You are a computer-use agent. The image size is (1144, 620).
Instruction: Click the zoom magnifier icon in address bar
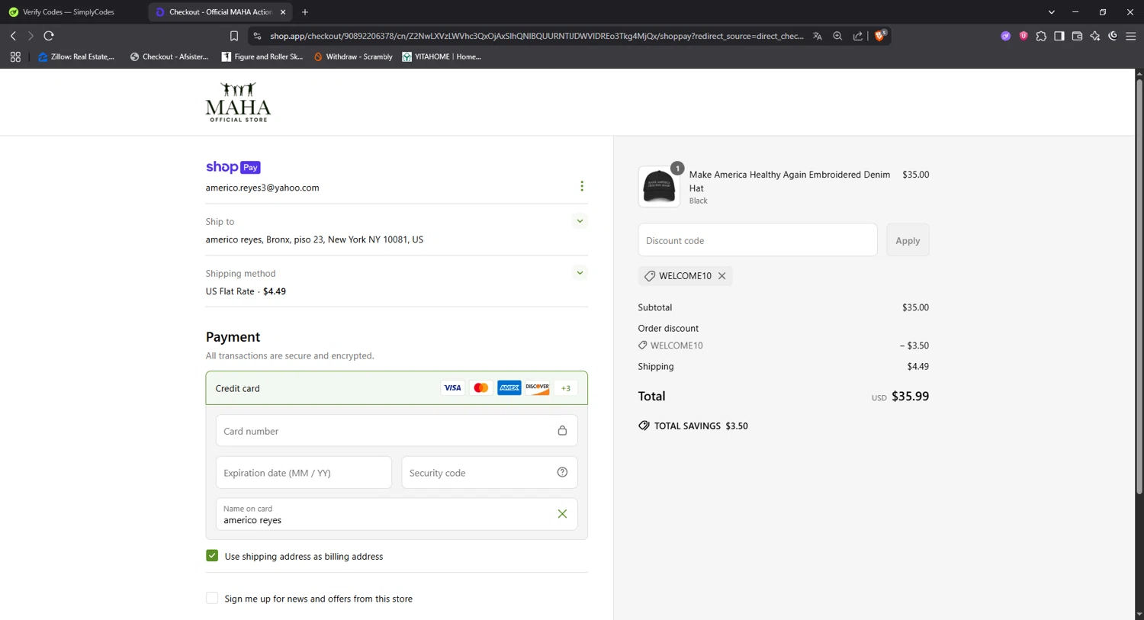(837, 36)
